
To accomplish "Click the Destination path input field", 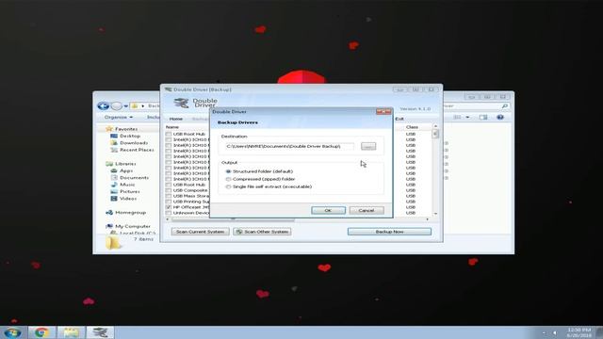I will coord(289,147).
